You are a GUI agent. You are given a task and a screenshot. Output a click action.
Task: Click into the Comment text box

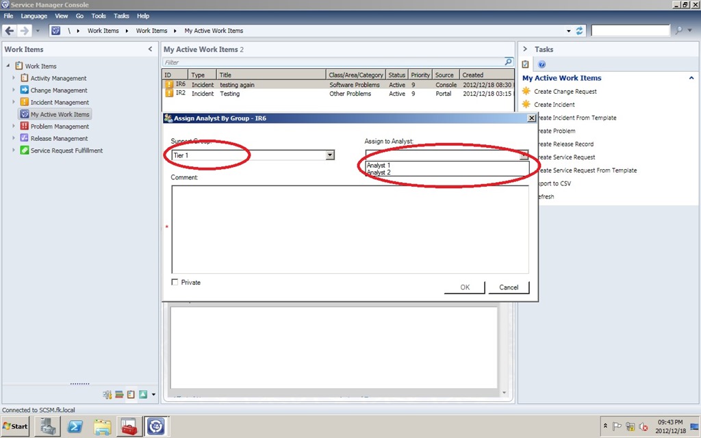349,229
